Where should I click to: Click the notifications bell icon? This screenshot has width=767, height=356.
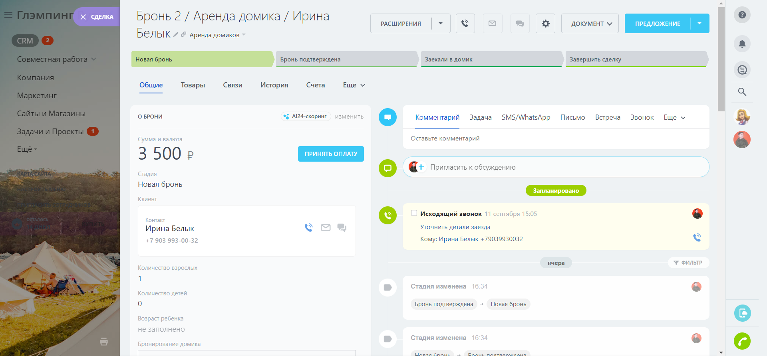point(742,44)
